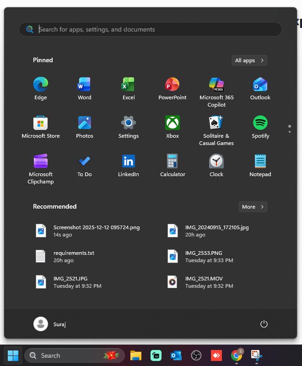
Task: Open Snipping Tool from the taskbar
Action: 257,355
